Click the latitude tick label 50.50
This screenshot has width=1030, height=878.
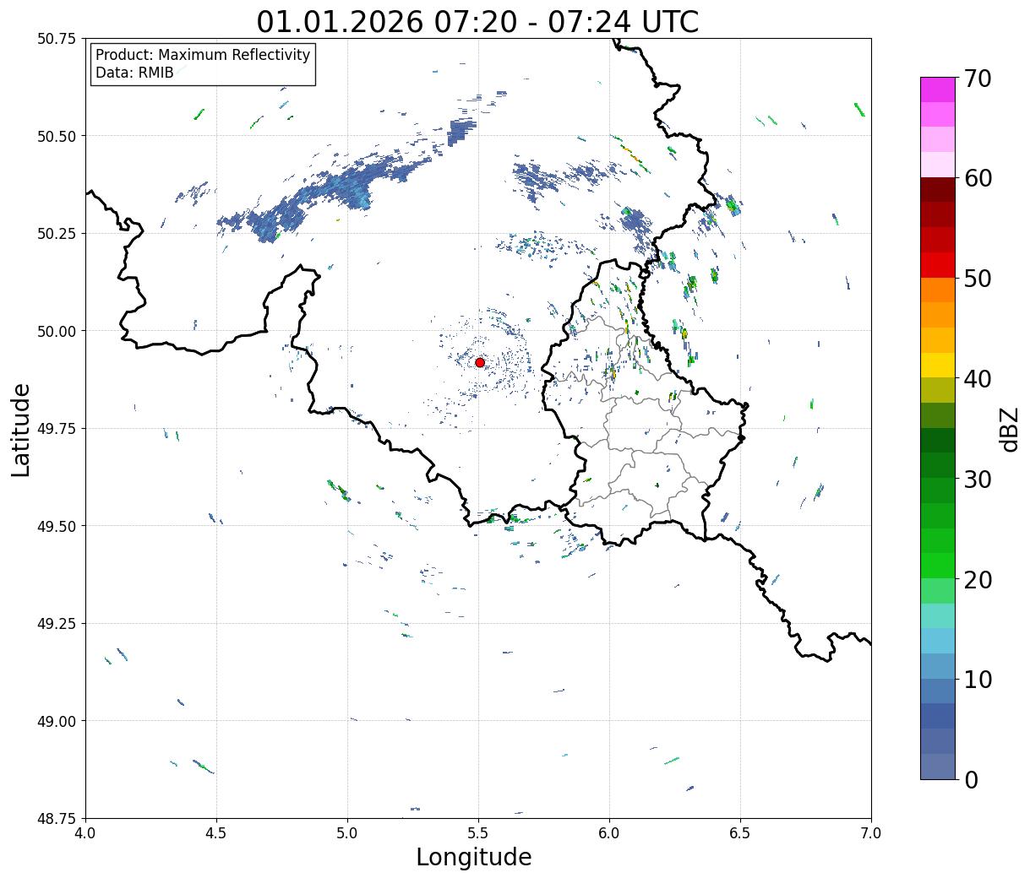click(56, 136)
